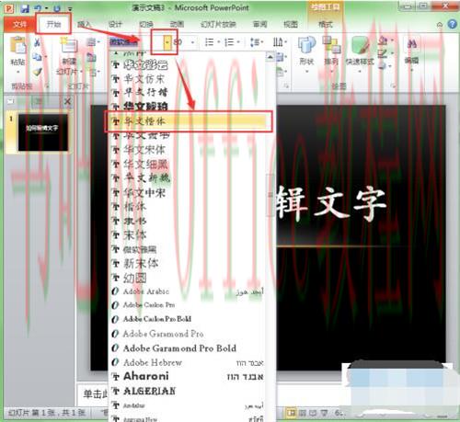
Task: Switch to the 开始 ribbon tab
Action: (x=53, y=24)
